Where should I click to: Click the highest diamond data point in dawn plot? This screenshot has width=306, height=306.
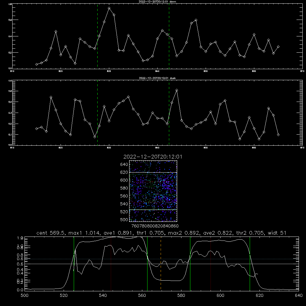[x=109, y=8]
